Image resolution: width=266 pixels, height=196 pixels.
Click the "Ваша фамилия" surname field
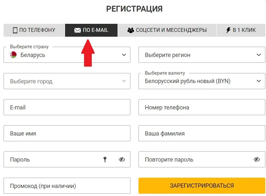coord(201,133)
